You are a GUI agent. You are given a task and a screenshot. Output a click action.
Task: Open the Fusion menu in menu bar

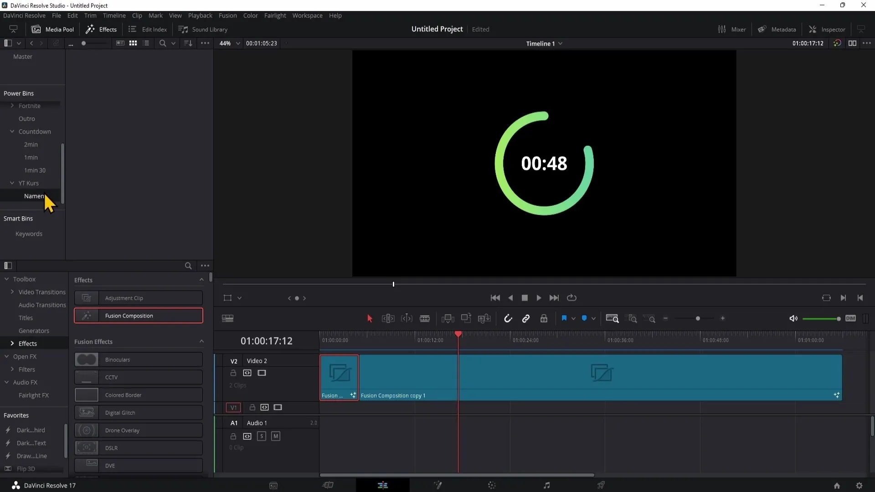tap(228, 15)
